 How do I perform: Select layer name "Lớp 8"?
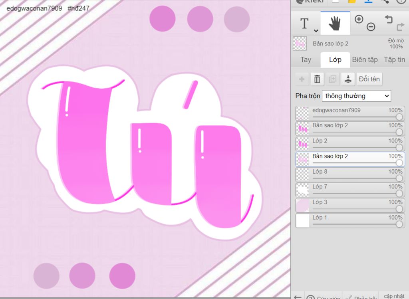320,172
